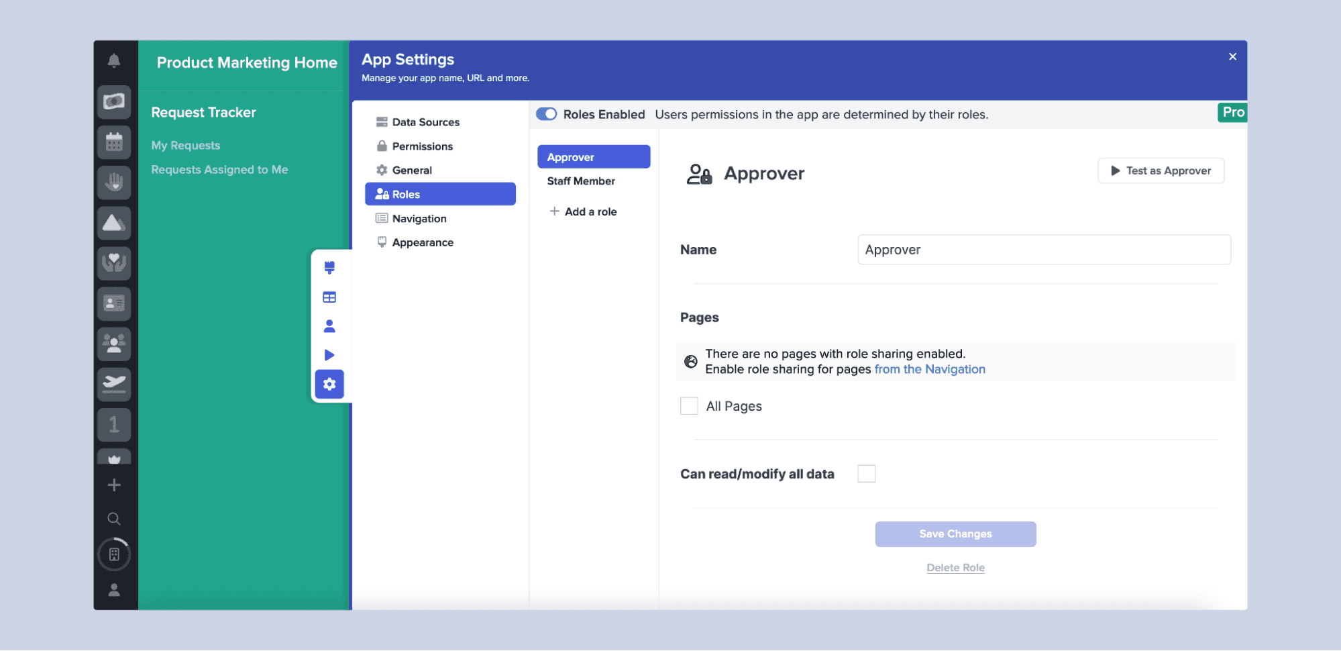Viewport: 1341px width, 651px height.
Task: Click the notification bell icon
Action: tap(114, 61)
